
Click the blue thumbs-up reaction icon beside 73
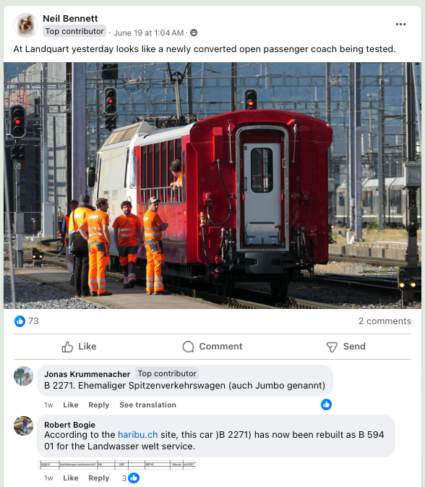(20, 321)
